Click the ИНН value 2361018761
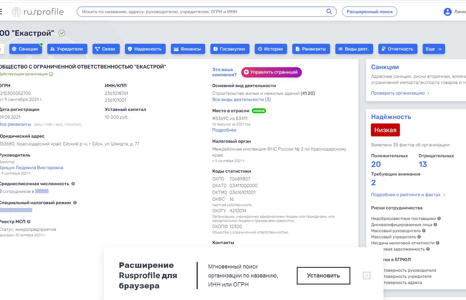Screen dimensions: 466x300 click(116, 93)
